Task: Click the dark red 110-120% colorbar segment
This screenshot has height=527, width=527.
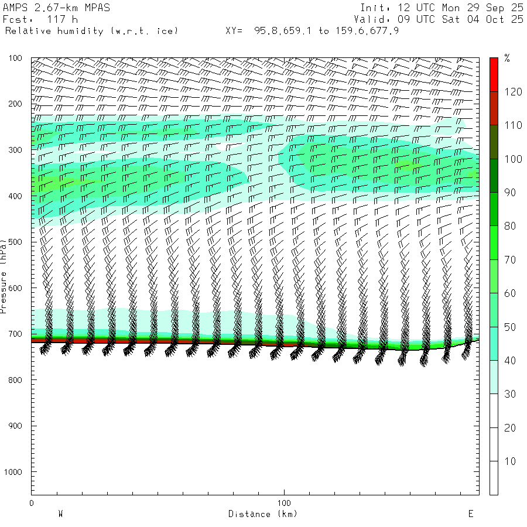Action: (x=494, y=108)
